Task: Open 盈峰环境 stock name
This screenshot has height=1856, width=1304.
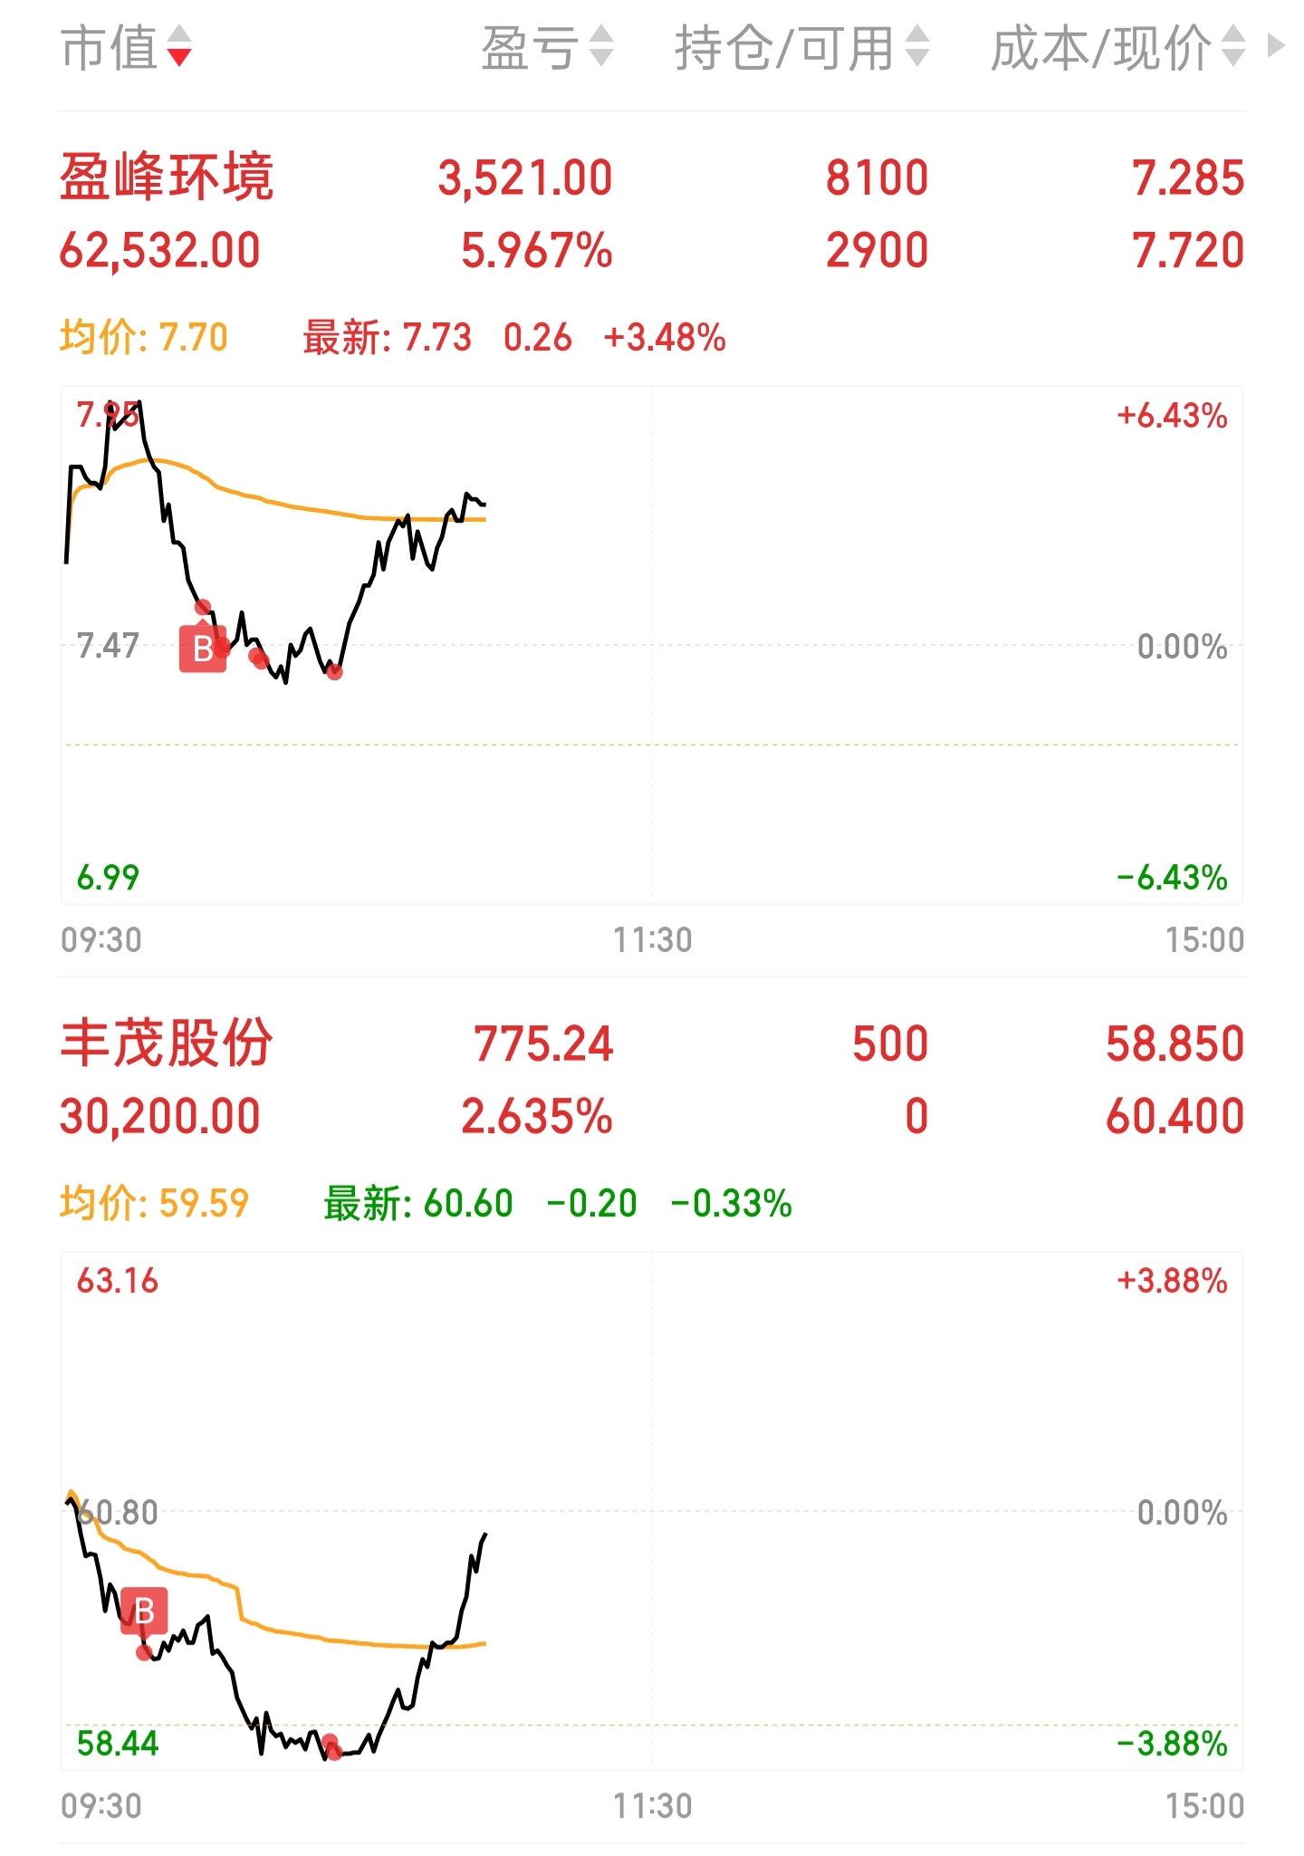Action: pos(167,177)
